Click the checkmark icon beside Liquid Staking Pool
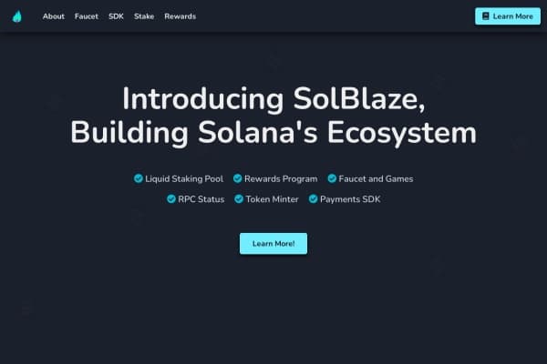Screen dimensions: 547x364 coord(139,178)
